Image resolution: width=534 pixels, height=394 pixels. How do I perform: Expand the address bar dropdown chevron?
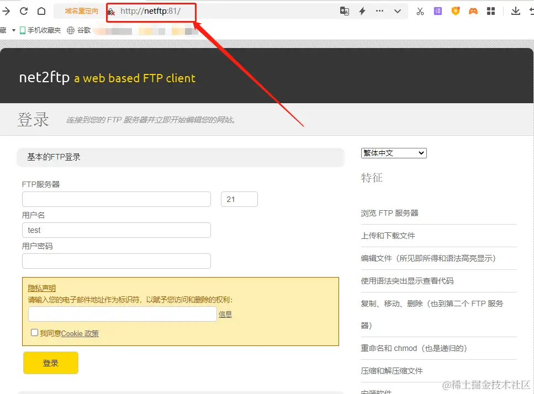pyautogui.click(x=398, y=11)
